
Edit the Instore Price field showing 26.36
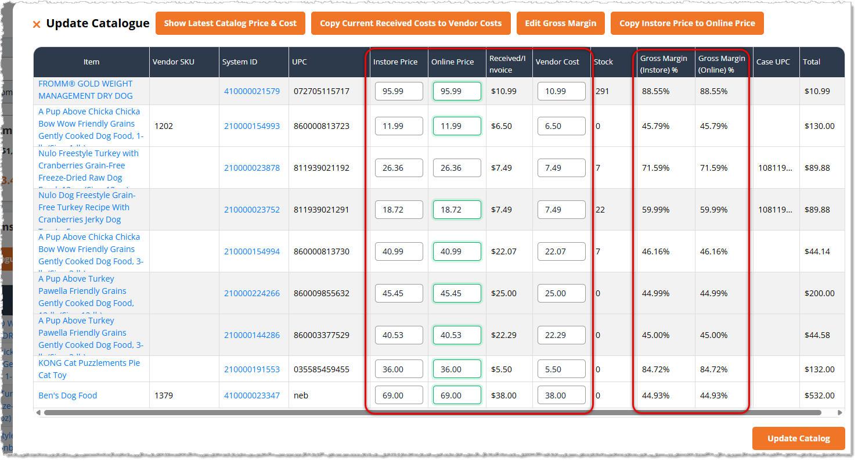coord(399,168)
